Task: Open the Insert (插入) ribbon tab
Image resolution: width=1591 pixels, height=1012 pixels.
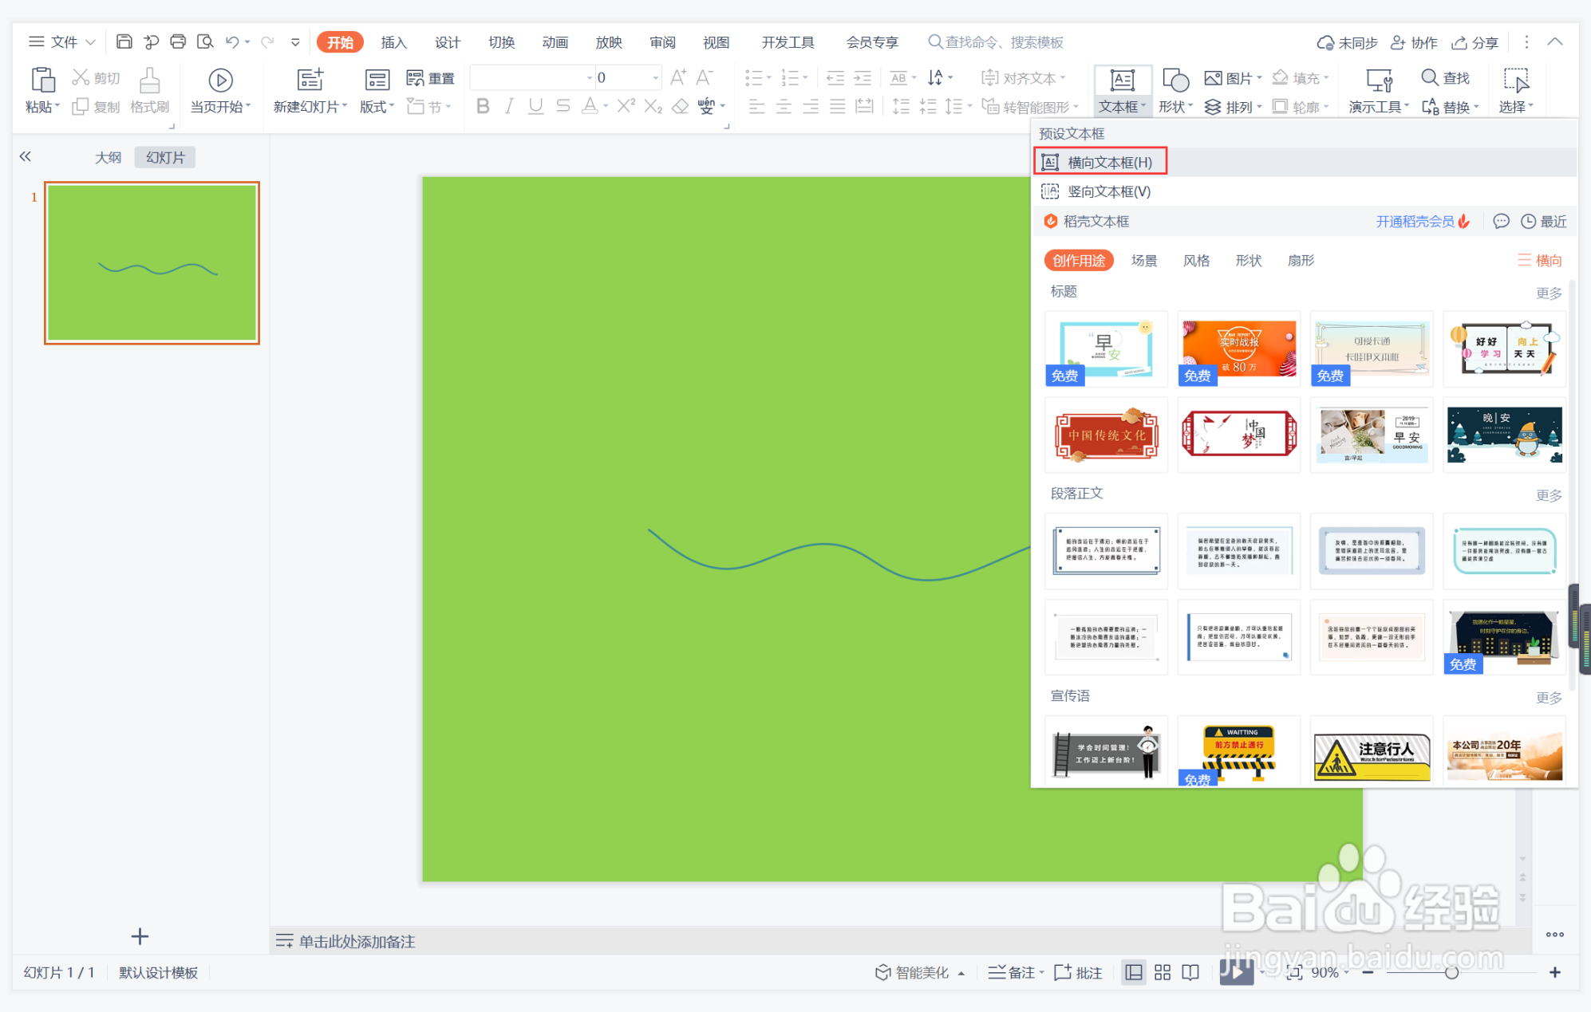Action: (x=393, y=41)
